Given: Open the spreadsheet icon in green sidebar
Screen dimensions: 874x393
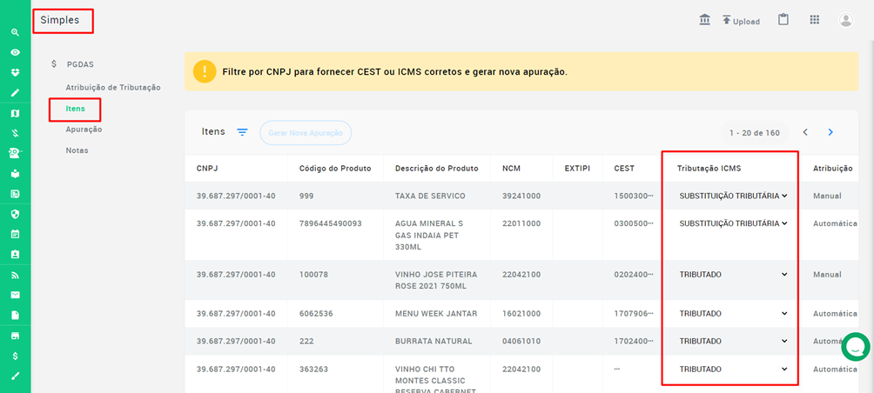Looking at the screenshot, I should click(x=15, y=194).
